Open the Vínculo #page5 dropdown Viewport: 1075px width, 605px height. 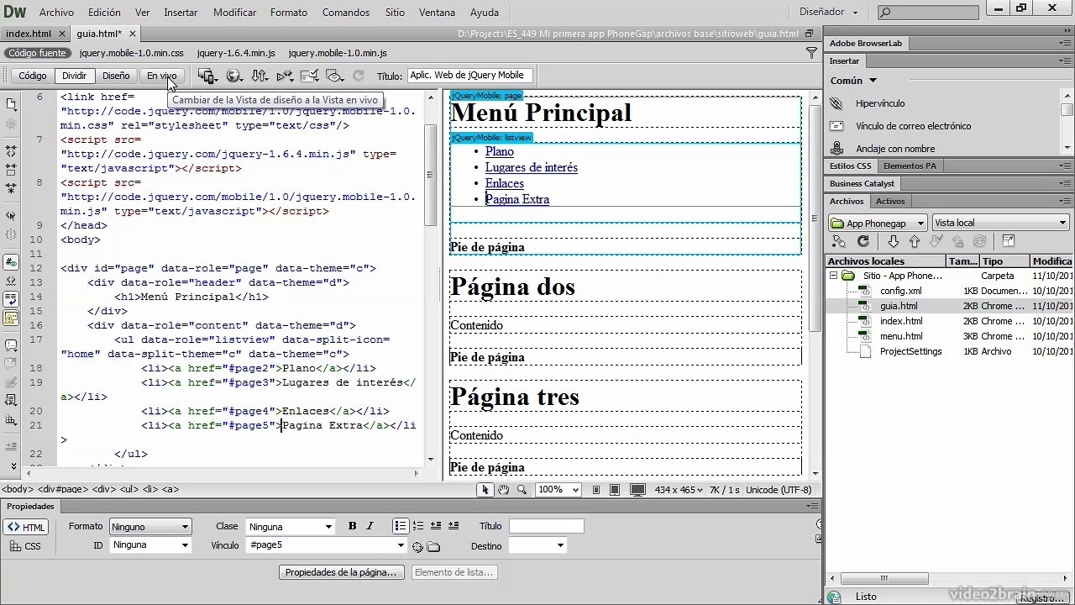pyautogui.click(x=401, y=545)
